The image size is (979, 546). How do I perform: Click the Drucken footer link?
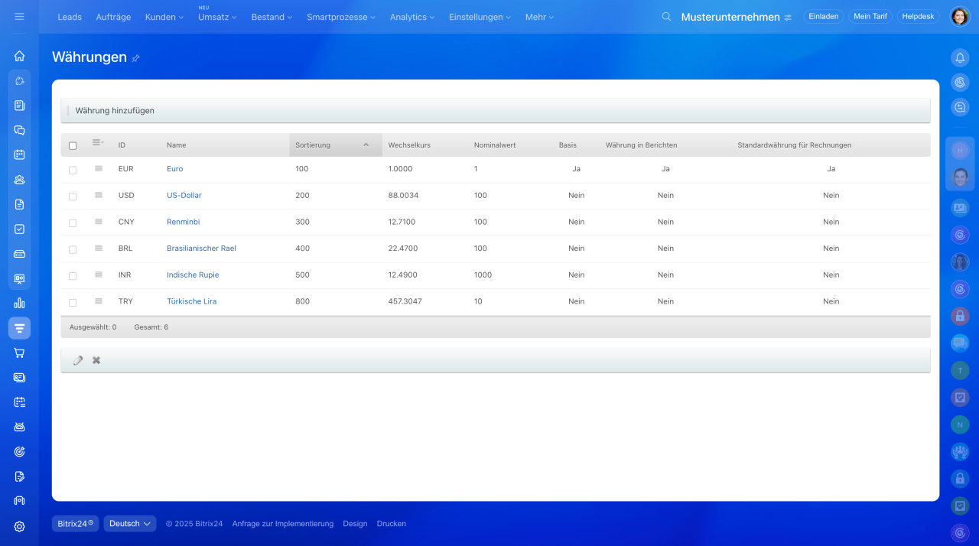coord(392,524)
